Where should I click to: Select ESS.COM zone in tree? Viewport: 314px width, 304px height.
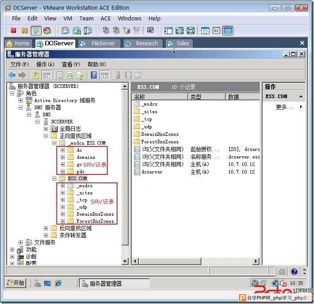77,178
